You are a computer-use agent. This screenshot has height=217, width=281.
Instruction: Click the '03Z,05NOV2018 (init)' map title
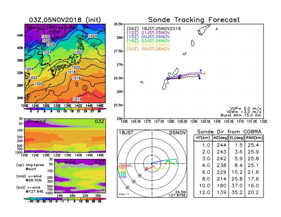[x=65, y=20]
